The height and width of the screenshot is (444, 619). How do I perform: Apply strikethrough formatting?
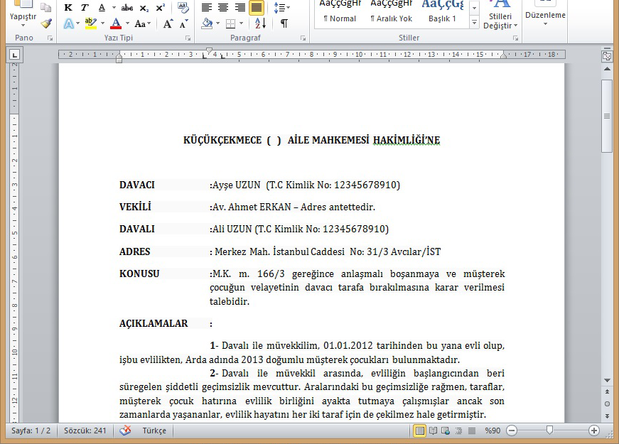[x=127, y=8]
